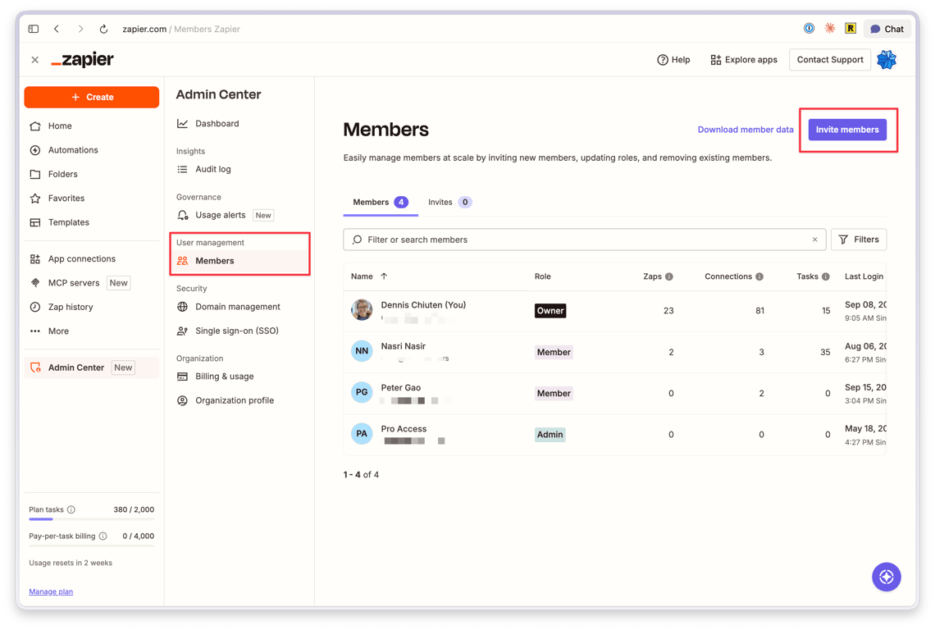The width and height of the screenshot is (935, 630).
Task: Switch to the Invites tab
Action: tap(449, 203)
